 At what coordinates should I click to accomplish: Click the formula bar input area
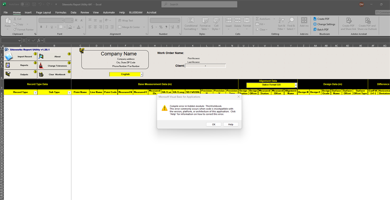click(x=217, y=41)
